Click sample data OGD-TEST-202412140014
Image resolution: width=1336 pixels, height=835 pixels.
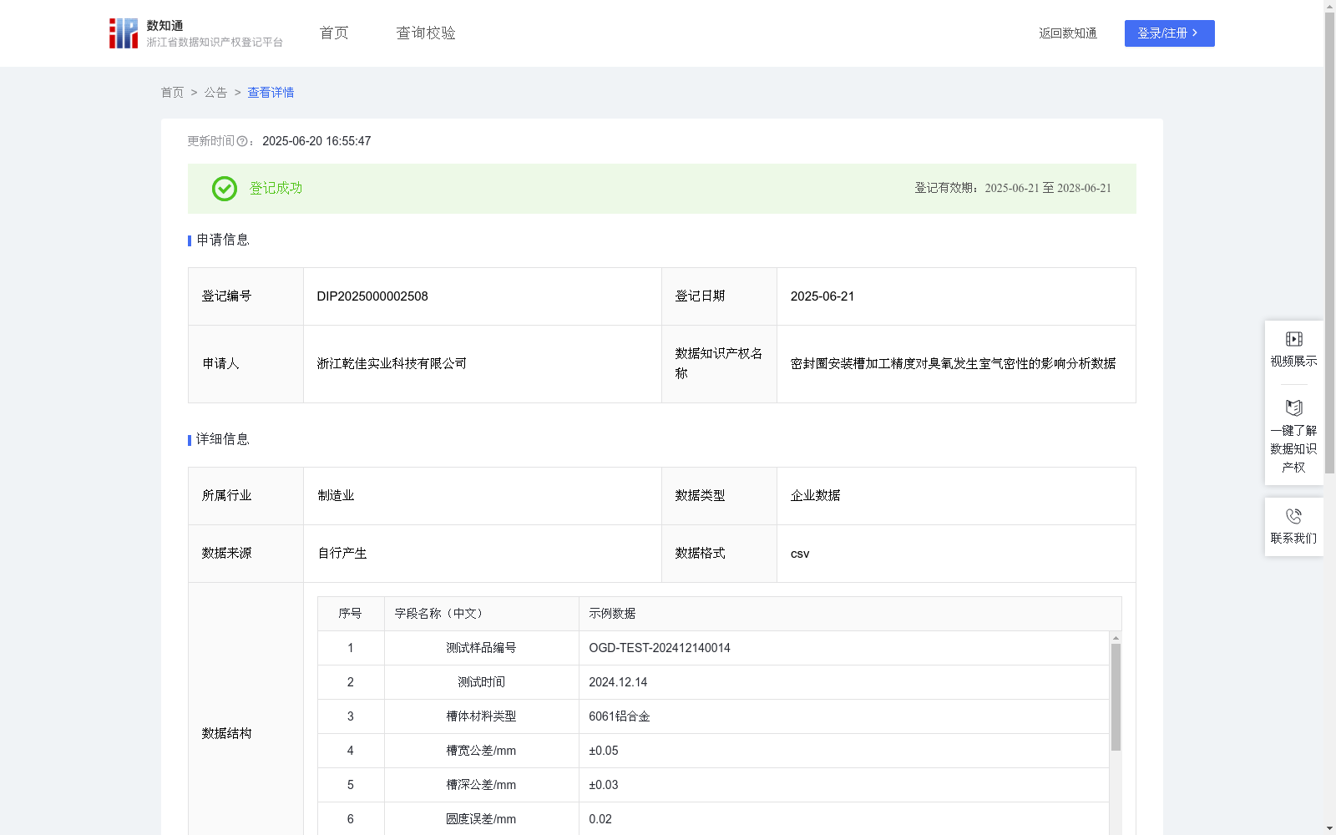pos(660,648)
